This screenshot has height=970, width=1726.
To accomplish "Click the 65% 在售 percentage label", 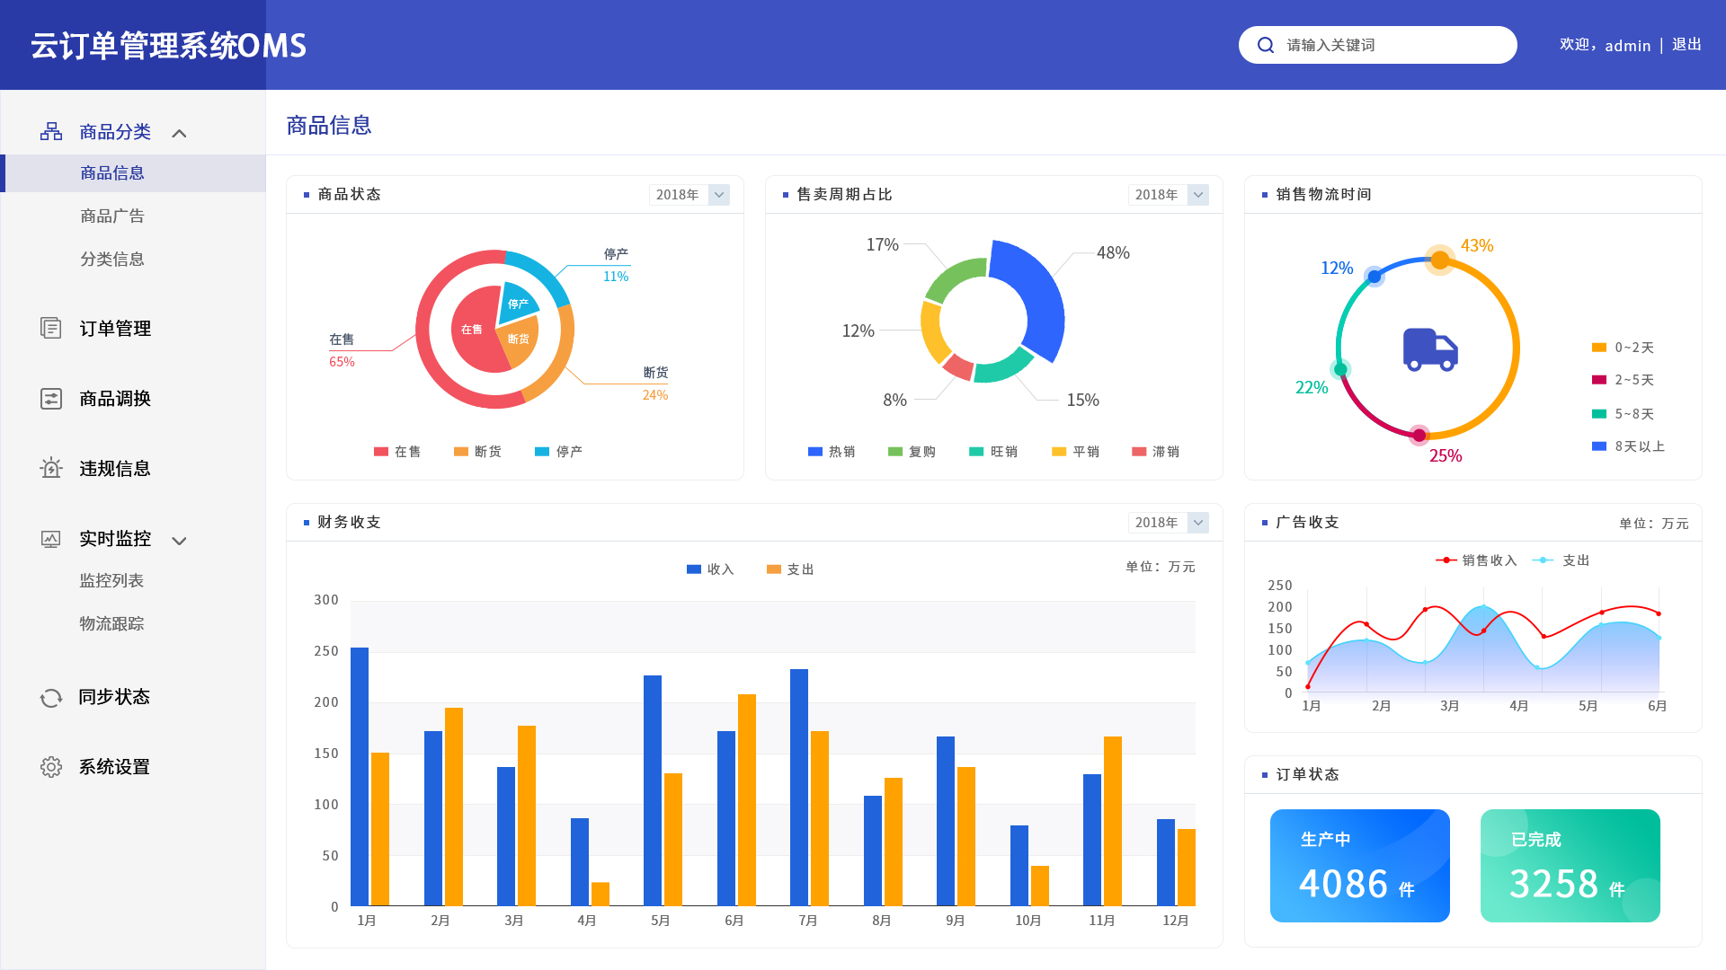I will point(342,362).
